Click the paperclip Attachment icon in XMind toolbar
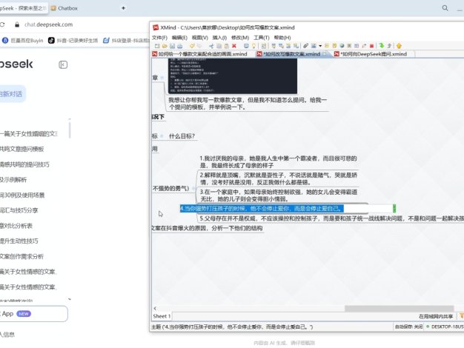 (305, 46)
